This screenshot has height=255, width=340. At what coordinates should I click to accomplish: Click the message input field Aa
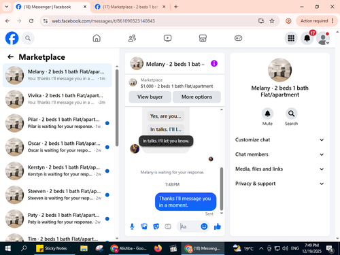point(189,226)
